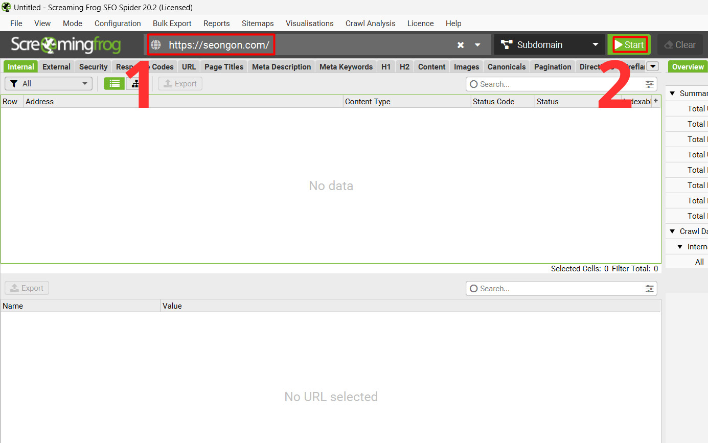Switch to the Pagination tab
Image resolution: width=708 pixels, height=443 pixels.
tap(553, 67)
